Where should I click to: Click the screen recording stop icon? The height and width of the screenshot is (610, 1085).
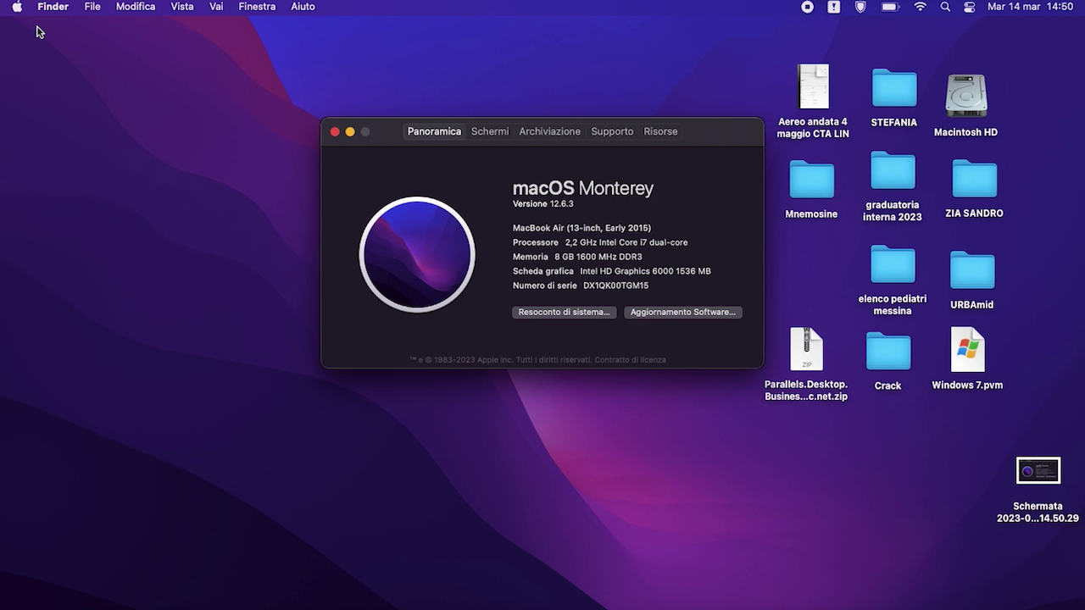pyautogui.click(x=807, y=7)
